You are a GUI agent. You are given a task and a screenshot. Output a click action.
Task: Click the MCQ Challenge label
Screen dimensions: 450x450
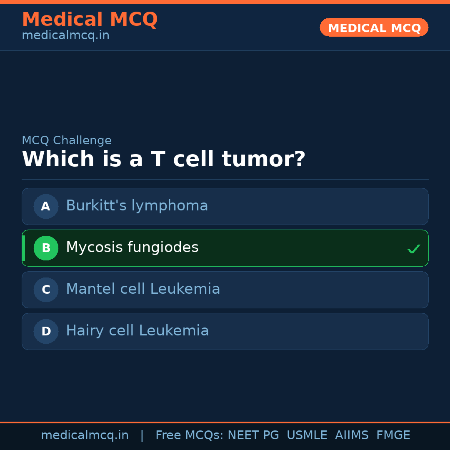[67, 140]
